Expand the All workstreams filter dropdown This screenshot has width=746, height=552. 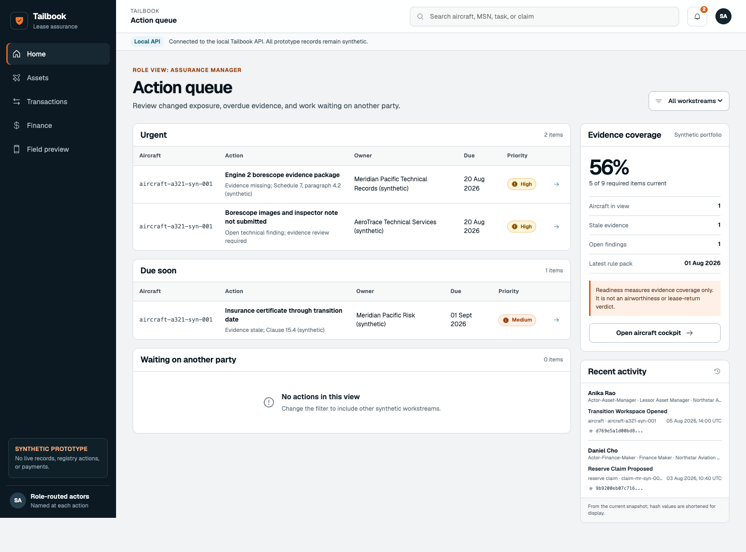pyautogui.click(x=689, y=101)
